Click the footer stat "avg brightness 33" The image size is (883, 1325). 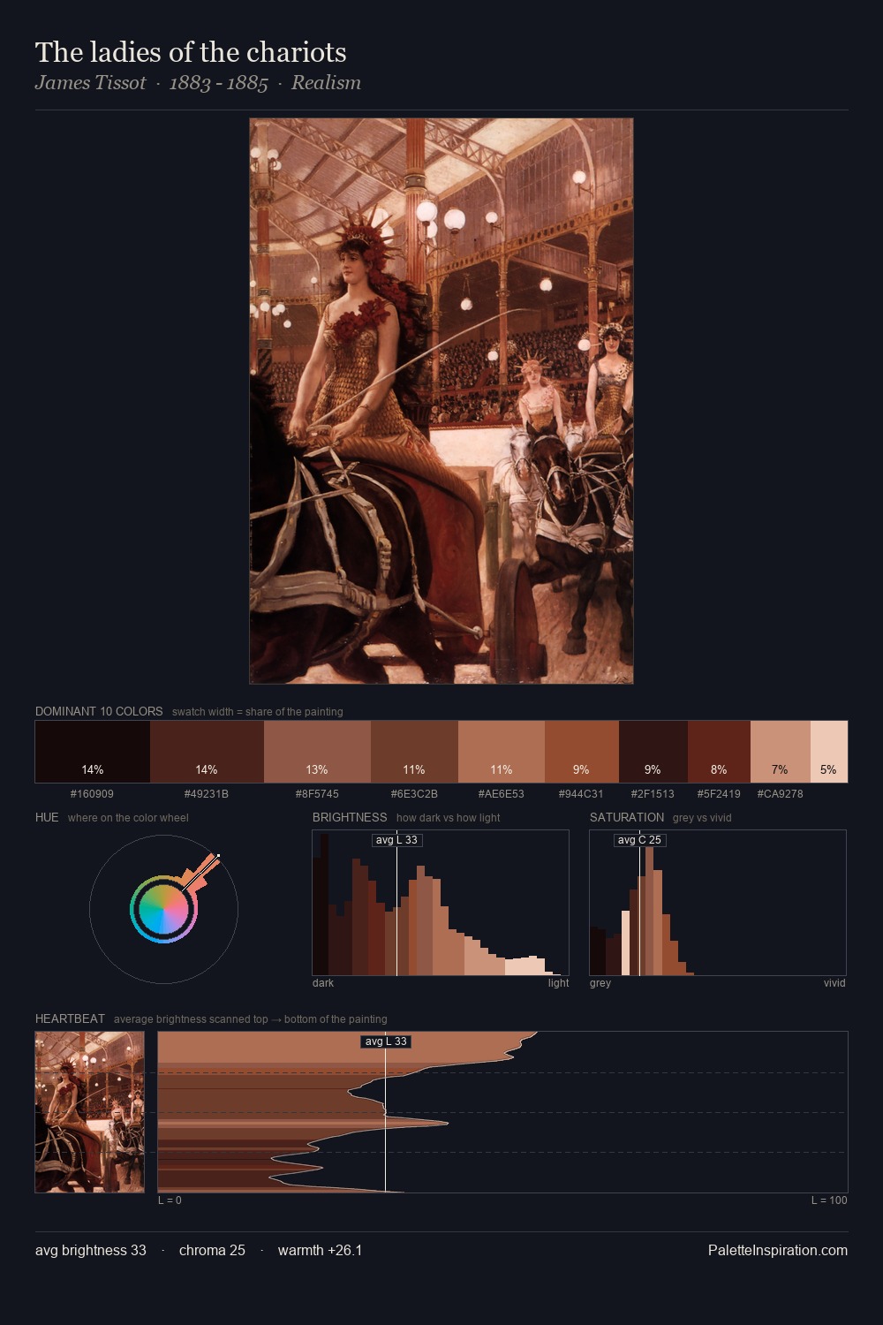tap(91, 1250)
